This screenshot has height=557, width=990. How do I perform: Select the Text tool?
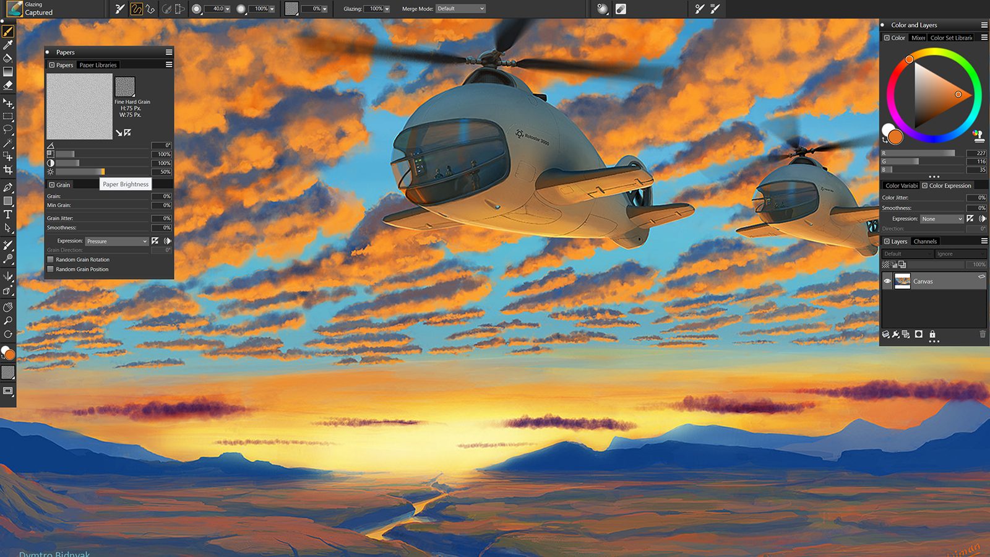pyautogui.click(x=8, y=214)
